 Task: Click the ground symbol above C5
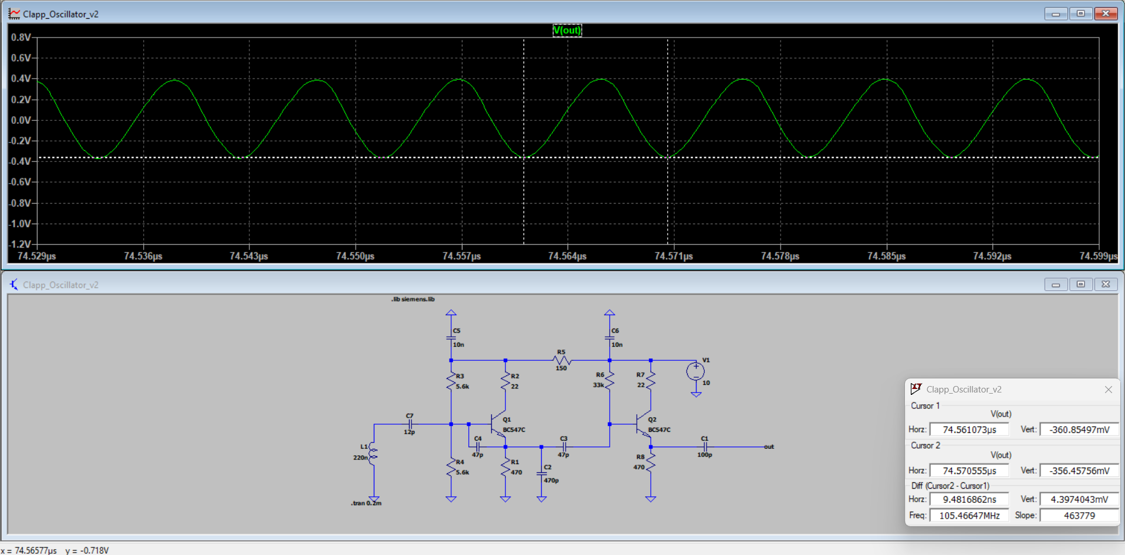tap(451, 313)
